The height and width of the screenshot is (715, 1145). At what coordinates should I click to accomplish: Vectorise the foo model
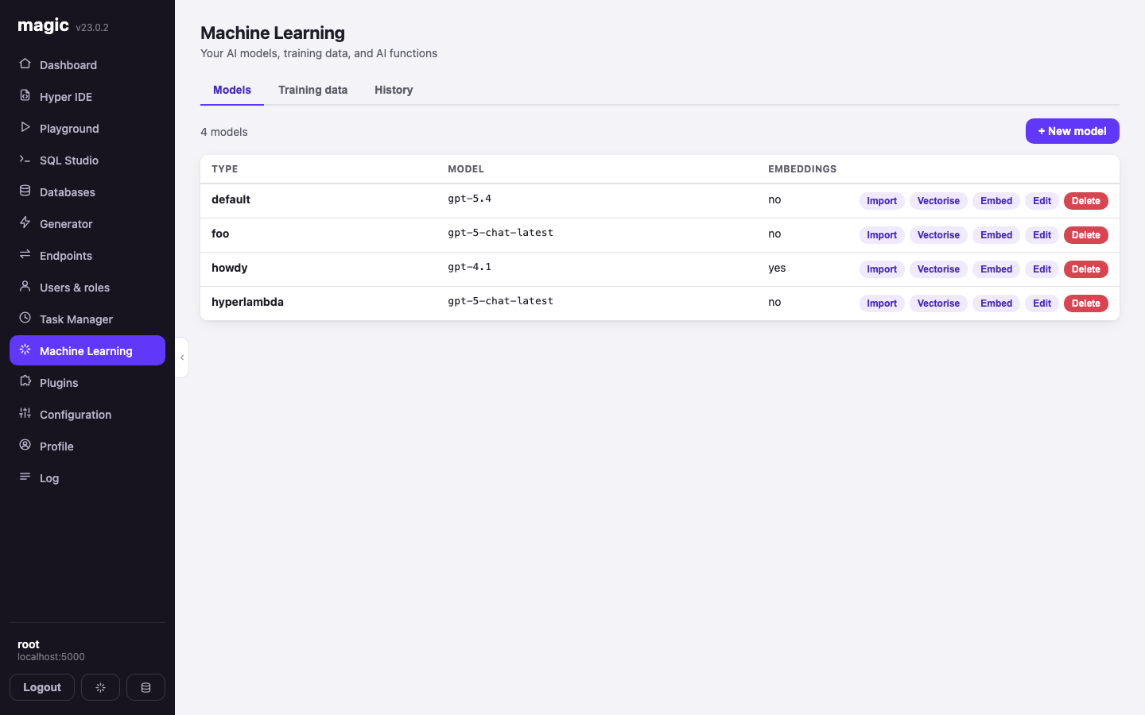(938, 235)
